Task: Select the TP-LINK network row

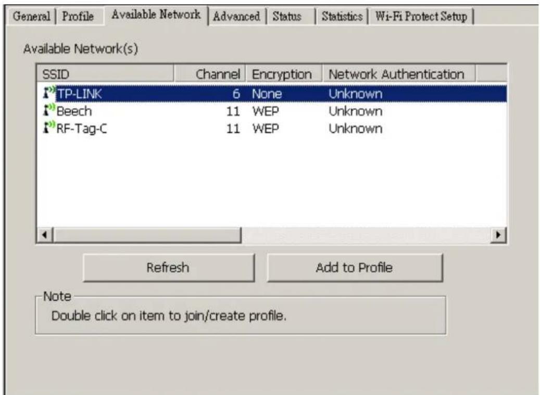Action: 272,94
